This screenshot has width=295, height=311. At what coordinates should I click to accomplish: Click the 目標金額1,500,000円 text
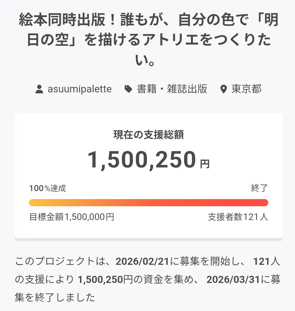pyautogui.click(x=72, y=217)
